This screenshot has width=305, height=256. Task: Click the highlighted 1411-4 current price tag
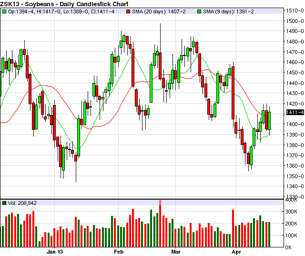point(295,112)
